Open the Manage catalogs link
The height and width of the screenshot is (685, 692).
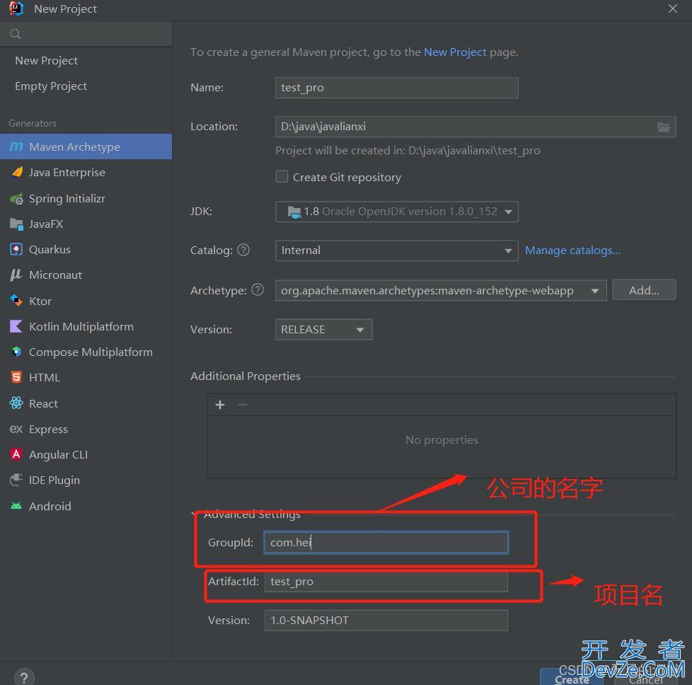point(573,251)
